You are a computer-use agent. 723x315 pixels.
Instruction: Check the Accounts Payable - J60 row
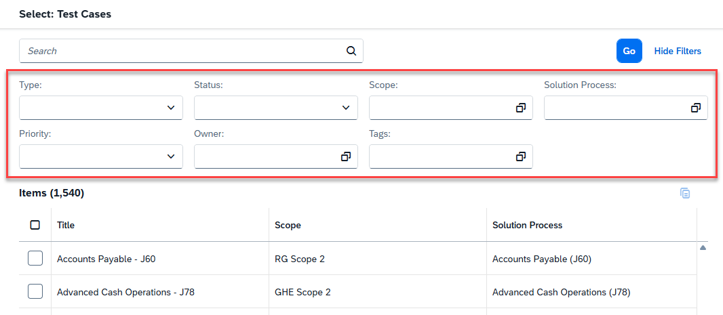click(35, 258)
